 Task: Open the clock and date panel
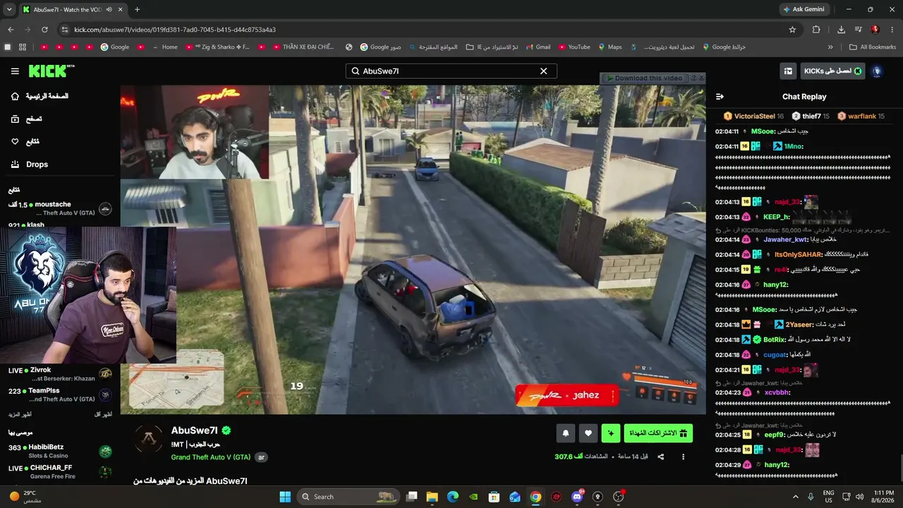coord(883,497)
